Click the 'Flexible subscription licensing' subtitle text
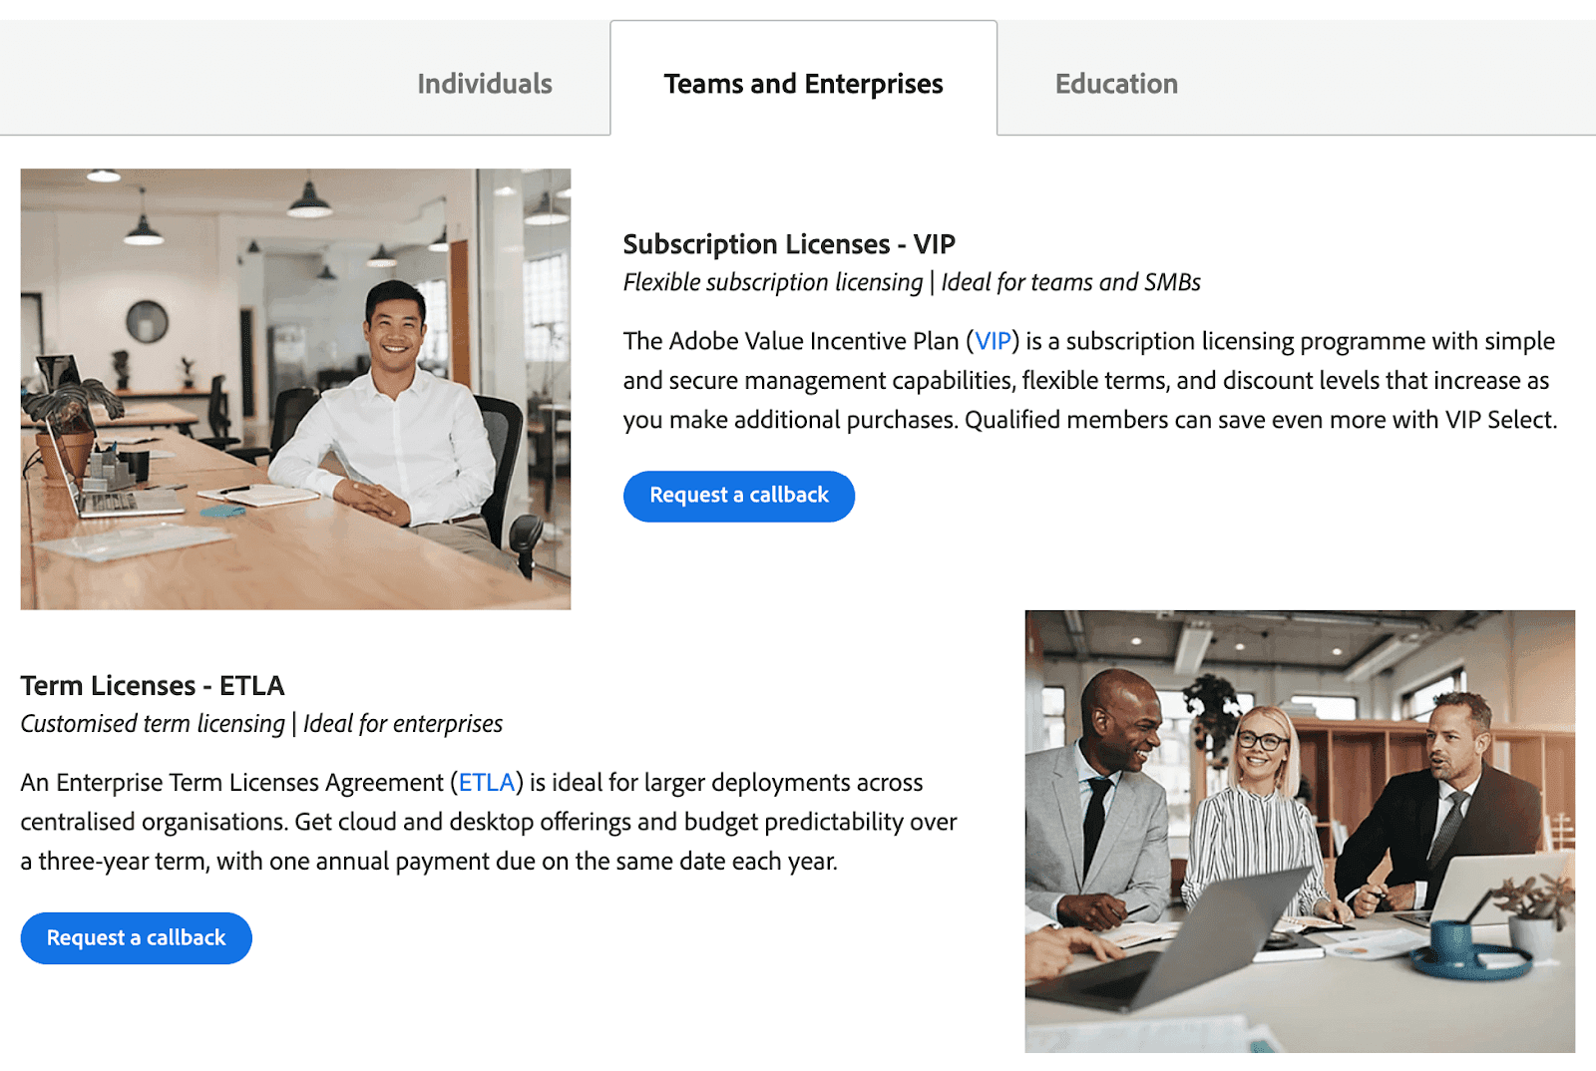Viewport: 1596px width, 1071px height. (772, 283)
